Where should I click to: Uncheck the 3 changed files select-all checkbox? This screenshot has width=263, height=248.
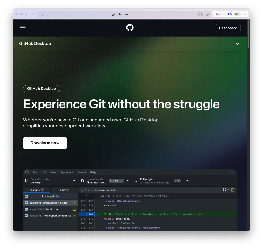[x=26, y=196]
